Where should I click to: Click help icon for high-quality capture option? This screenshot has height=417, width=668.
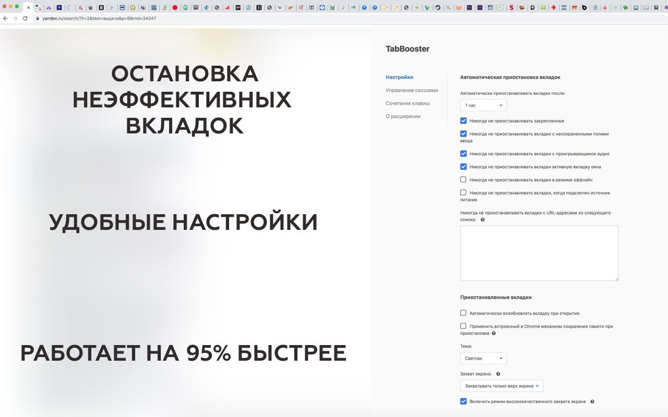592,402
